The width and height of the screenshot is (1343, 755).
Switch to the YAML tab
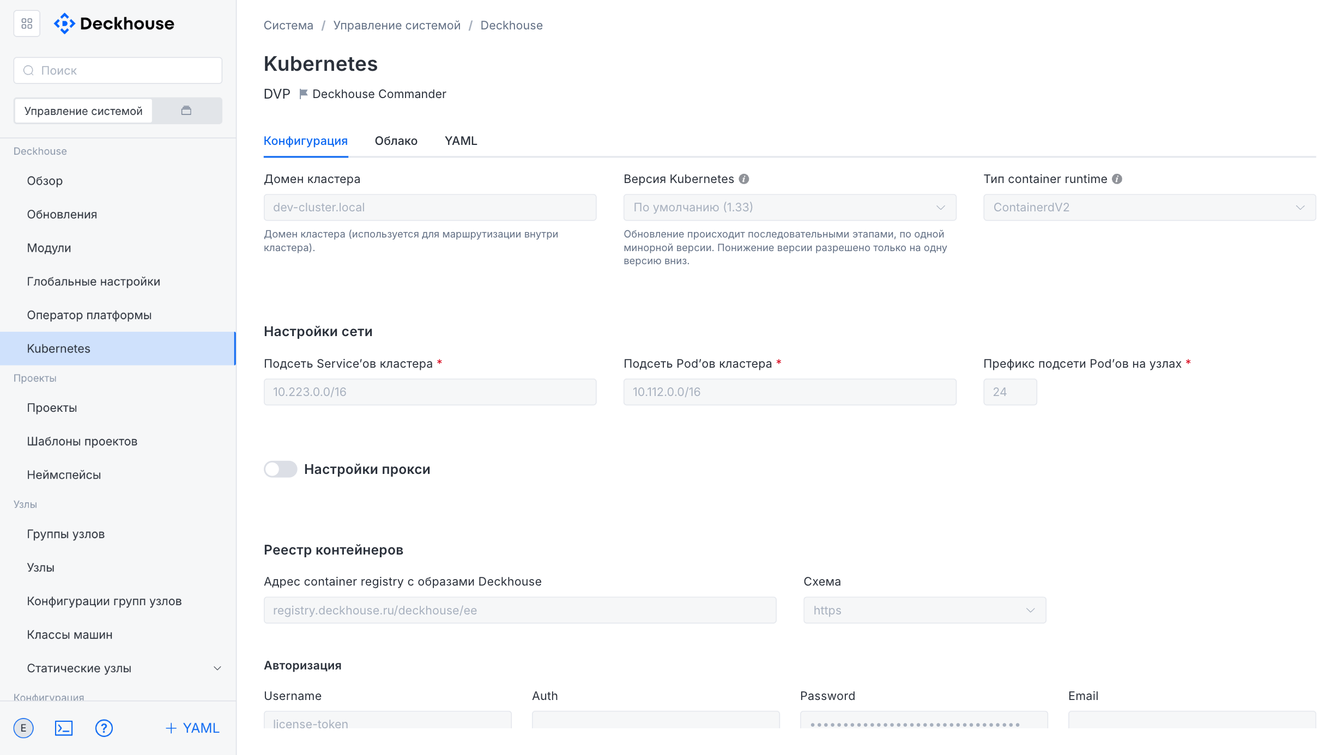[x=461, y=141]
